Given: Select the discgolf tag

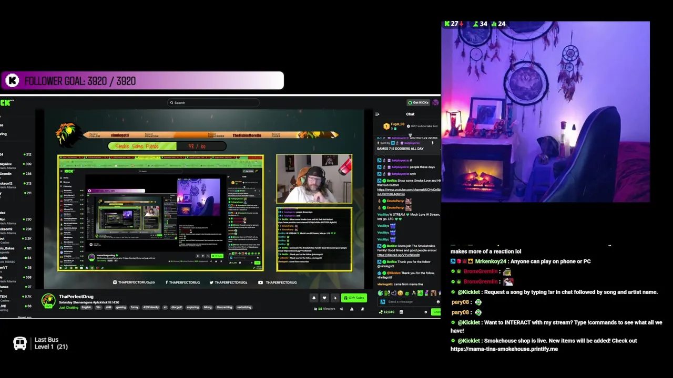Looking at the screenshot, I should click(176, 307).
